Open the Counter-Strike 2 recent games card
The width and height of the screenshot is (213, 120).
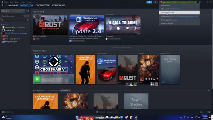click(x=86, y=70)
